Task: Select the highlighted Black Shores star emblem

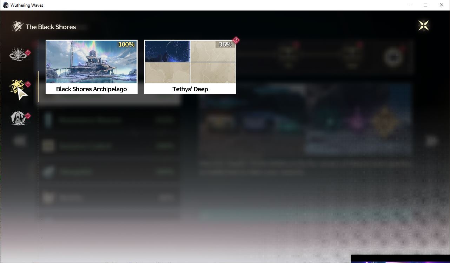Action: coord(18,87)
